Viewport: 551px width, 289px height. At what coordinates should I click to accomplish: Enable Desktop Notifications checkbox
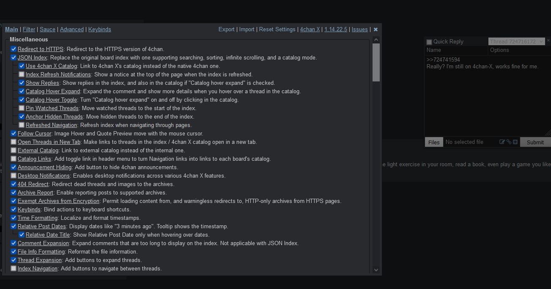pos(14,176)
